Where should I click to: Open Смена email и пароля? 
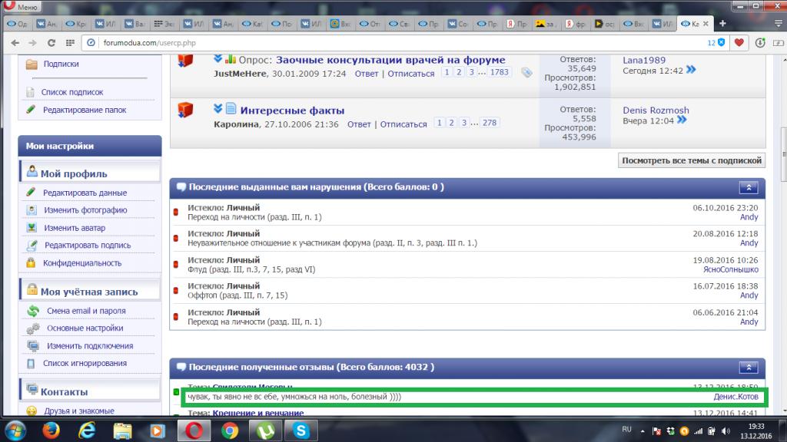(x=86, y=311)
